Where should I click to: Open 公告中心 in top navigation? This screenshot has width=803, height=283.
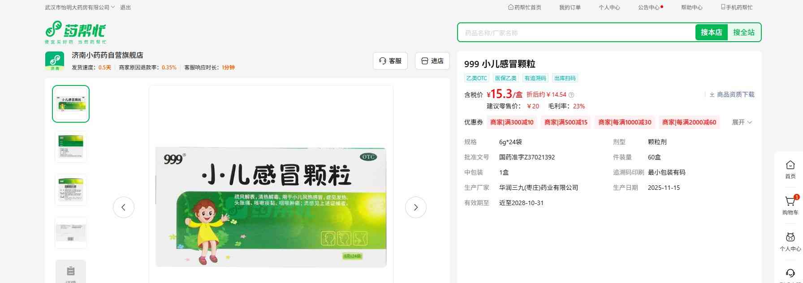[649, 8]
